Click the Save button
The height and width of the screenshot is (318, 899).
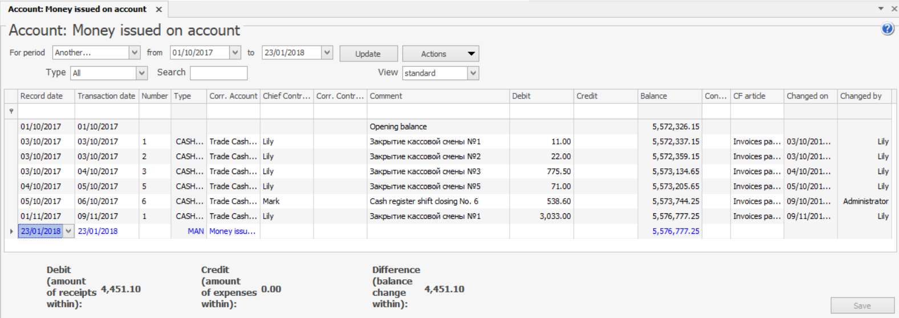pos(862,305)
